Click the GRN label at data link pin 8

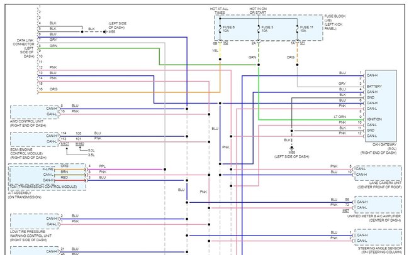coord(53,46)
